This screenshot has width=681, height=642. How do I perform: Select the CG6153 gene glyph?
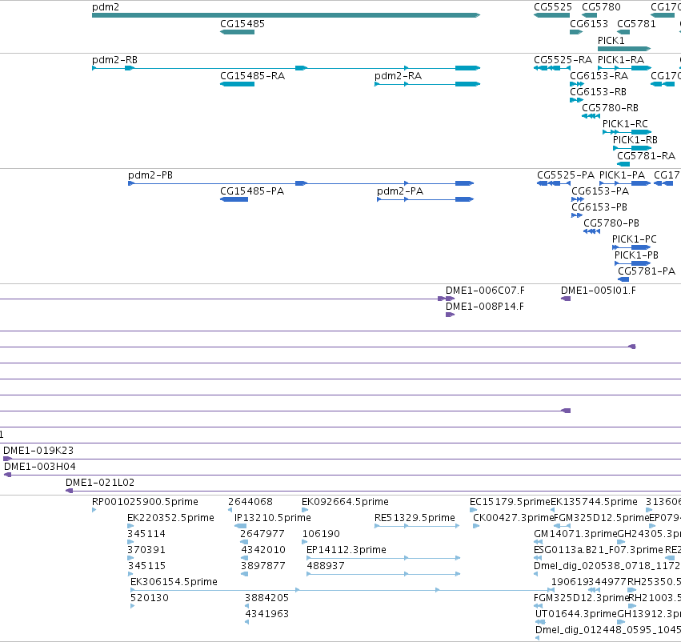pos(576,32)
